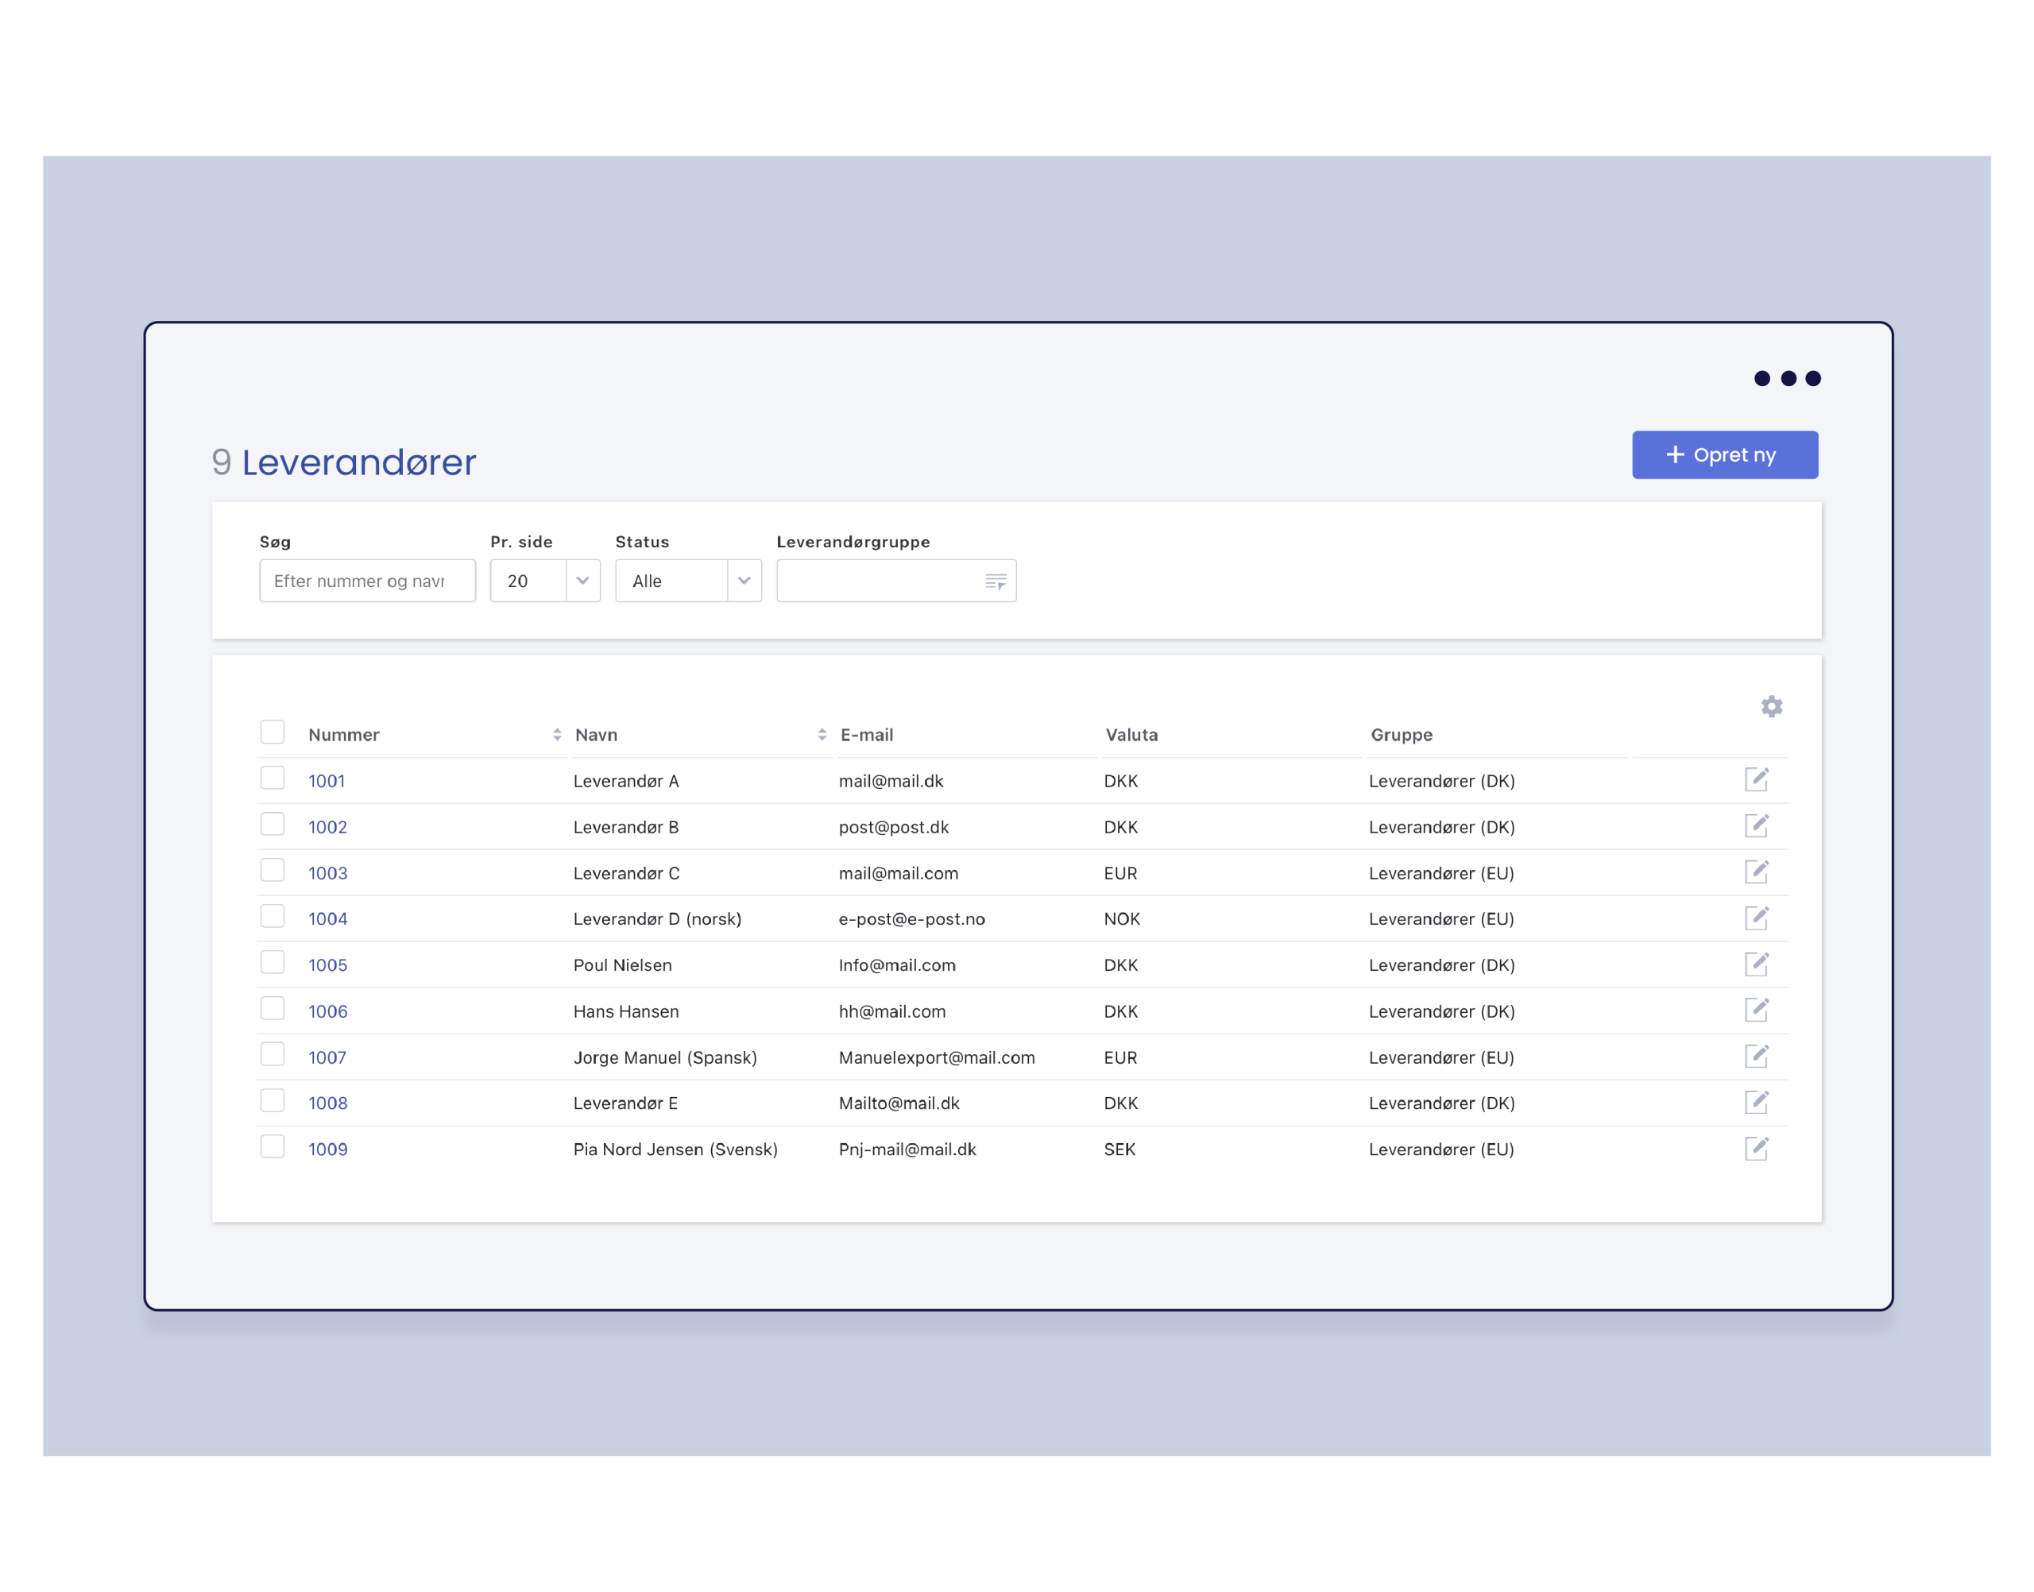The height and width of the screenshot is (1592, 2034).
Task: Click the Leverandørgruppe input field
Action: 878,581
